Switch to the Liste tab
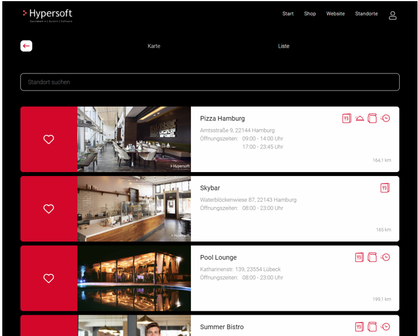 [x=284, y=46]
